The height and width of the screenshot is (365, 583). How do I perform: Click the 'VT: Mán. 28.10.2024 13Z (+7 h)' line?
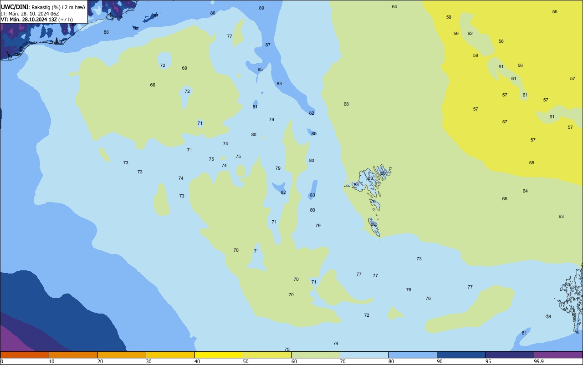pos(37,20)
